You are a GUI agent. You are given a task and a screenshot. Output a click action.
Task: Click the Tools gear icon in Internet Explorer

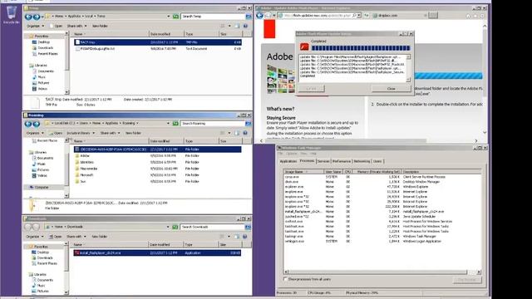point(482,16)
